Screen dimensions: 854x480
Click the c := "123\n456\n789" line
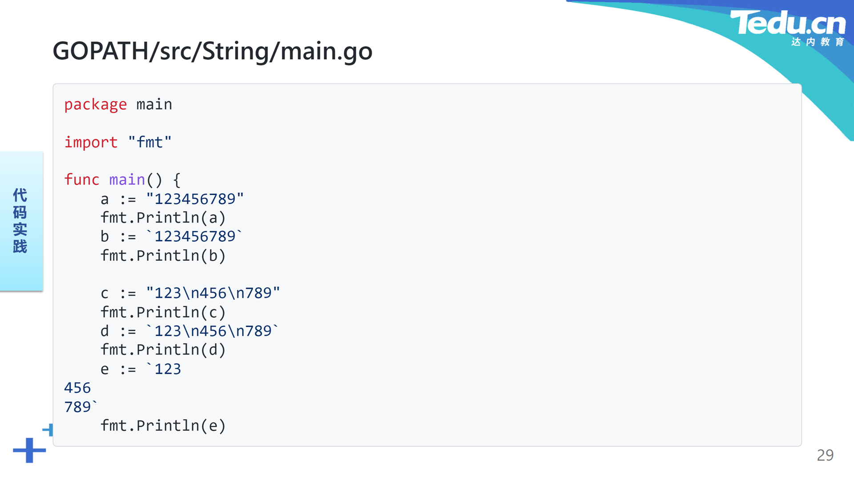point(190,293)
